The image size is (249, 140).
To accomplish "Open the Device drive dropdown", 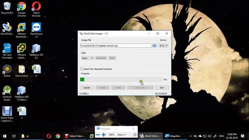I will [164, 46].
